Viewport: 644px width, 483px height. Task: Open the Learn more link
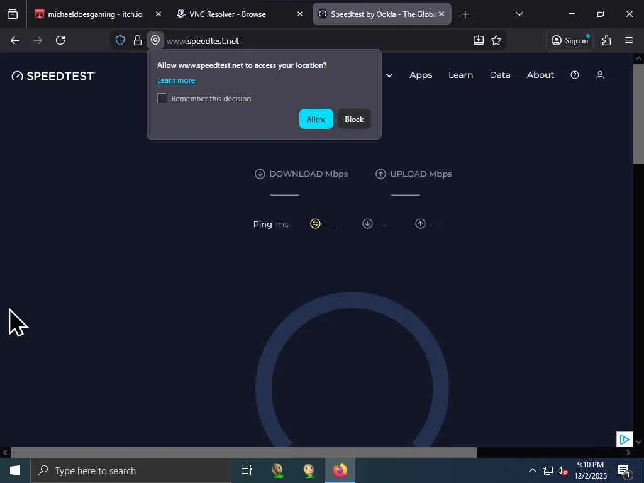tap(176, 80)
